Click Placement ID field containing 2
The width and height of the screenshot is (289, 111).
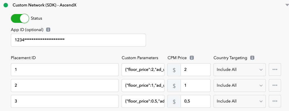pos(65,86)
